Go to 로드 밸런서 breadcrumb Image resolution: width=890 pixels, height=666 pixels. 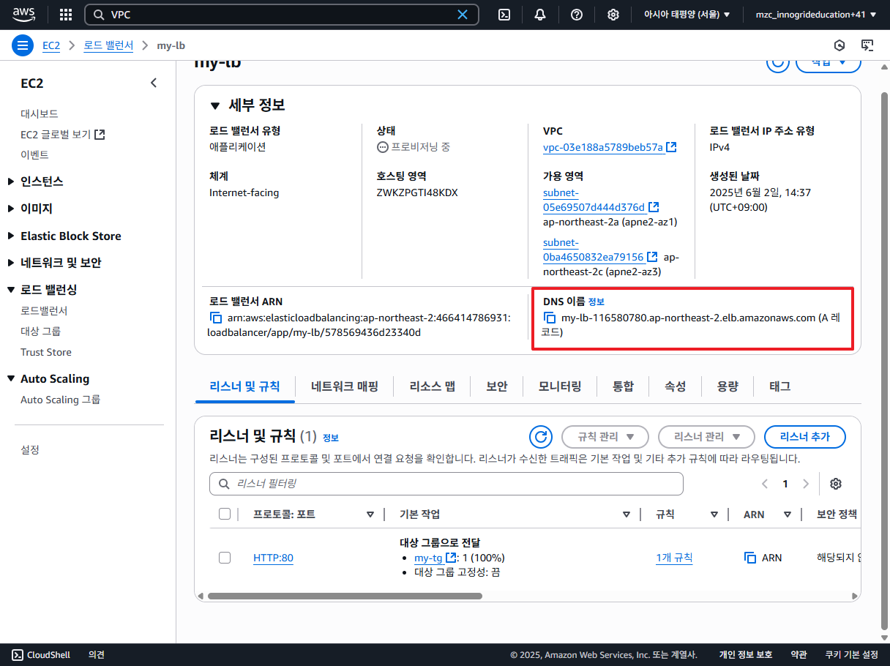(x=108, y=45)
